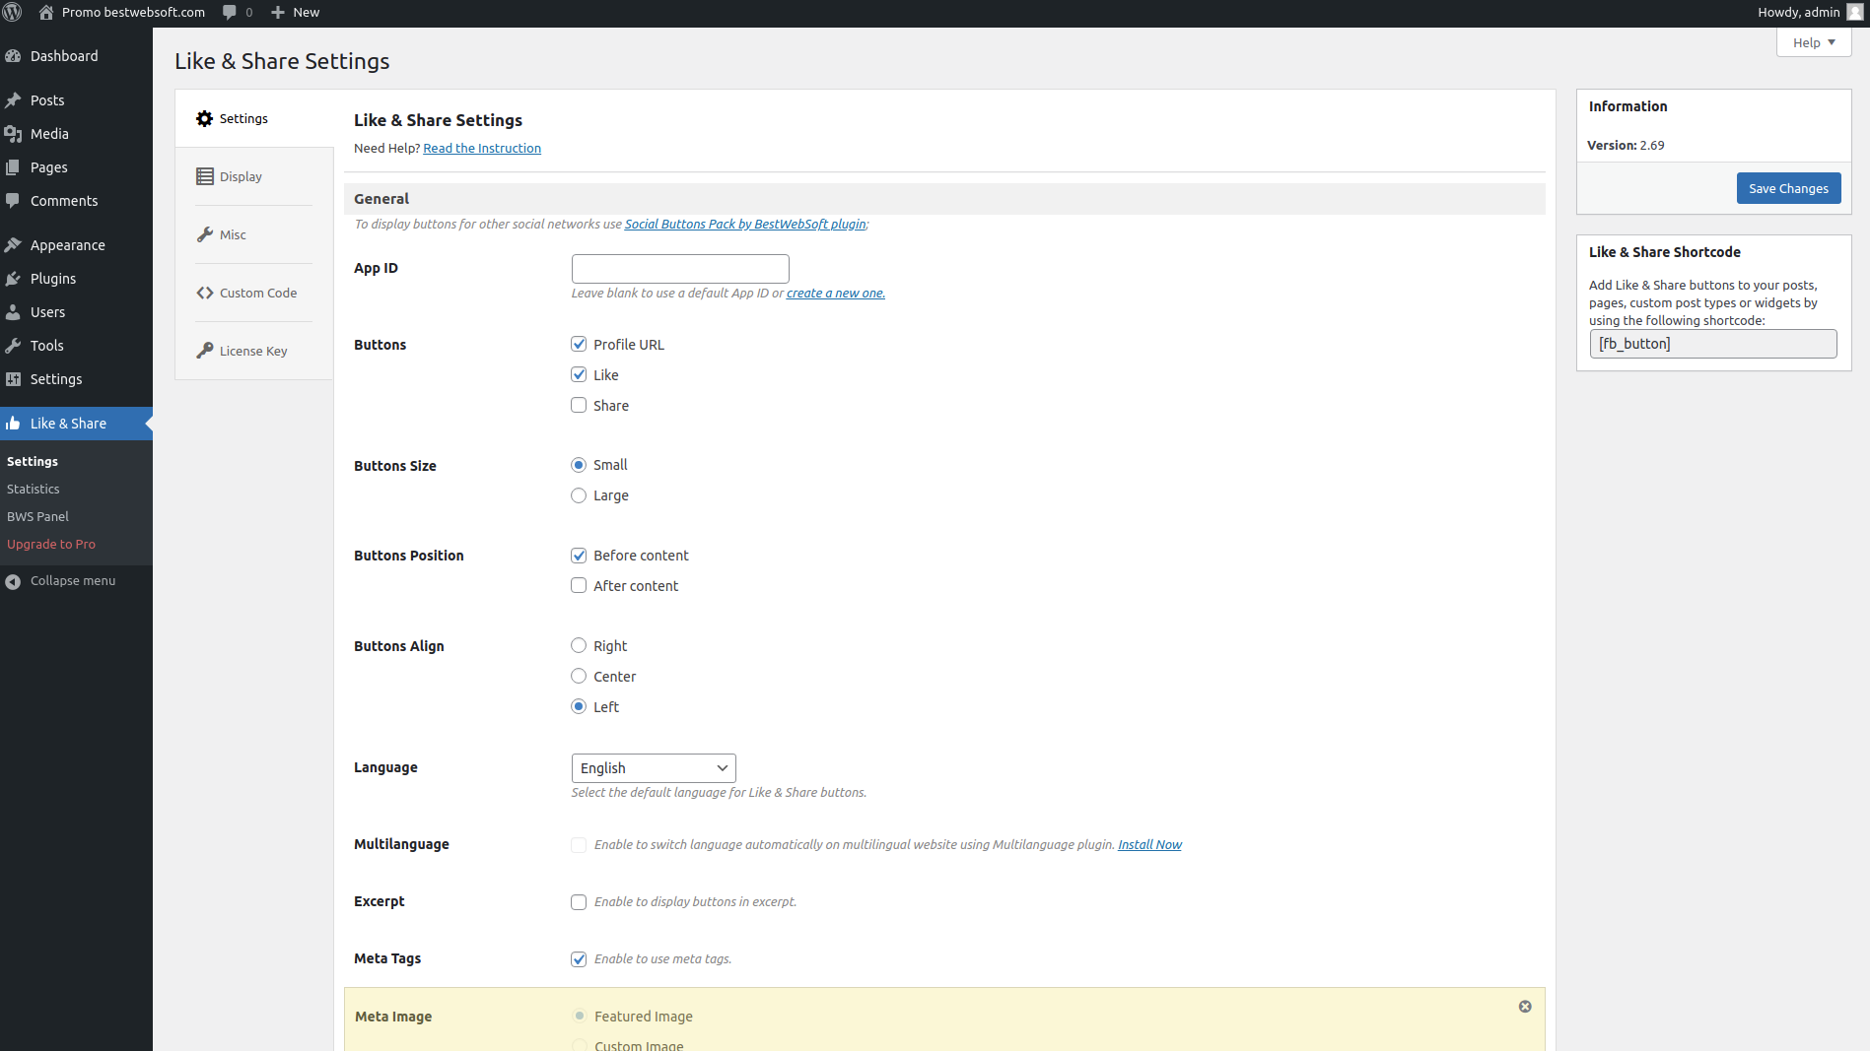Open the comments bubble icon in admin bar
This screenshot has height=1051, width=1870.
pyautogui.click(x=230, y=13)
